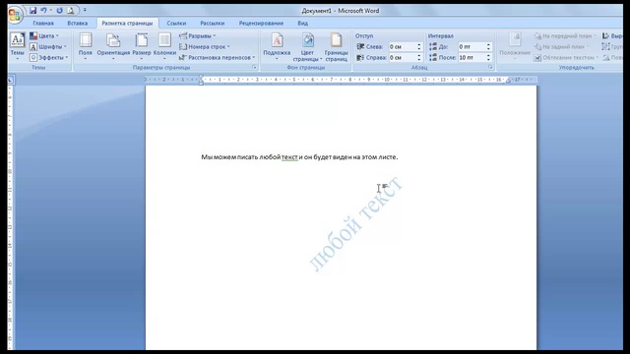The width and height of the screenshot is (630, 354).
Task: Open the Размер page size menu
Action: coord(142,47)
